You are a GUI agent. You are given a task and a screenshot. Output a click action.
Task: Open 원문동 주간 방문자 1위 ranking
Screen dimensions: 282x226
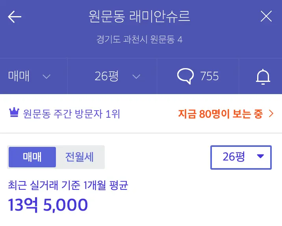click(71, 114)
